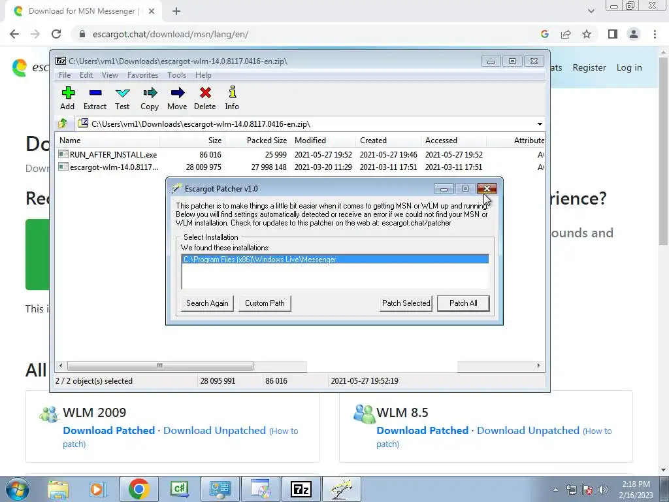669x502 pixels.
Task: Click Patch All in Escargot Patcher
Action: pyautogui.click(x=463, y=303)
